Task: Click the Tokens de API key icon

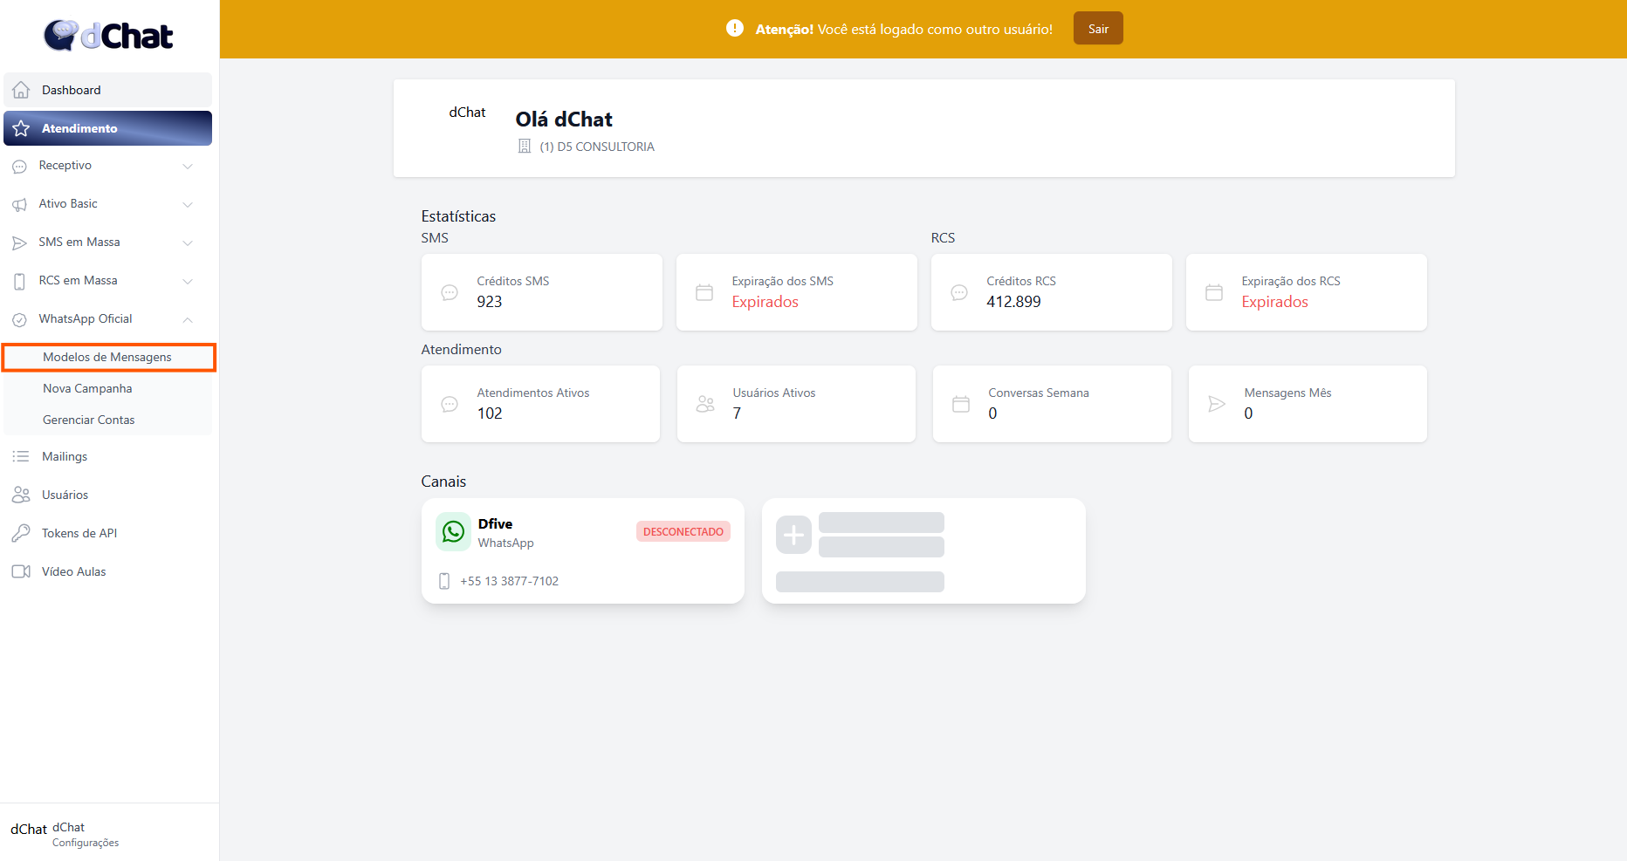Action: [21, 533]
